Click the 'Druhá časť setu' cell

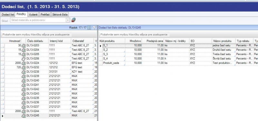coord(224,50)
